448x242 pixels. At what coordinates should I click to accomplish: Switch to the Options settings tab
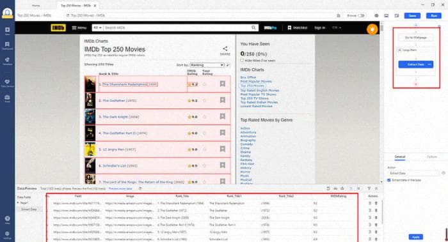tap(431, 157)
